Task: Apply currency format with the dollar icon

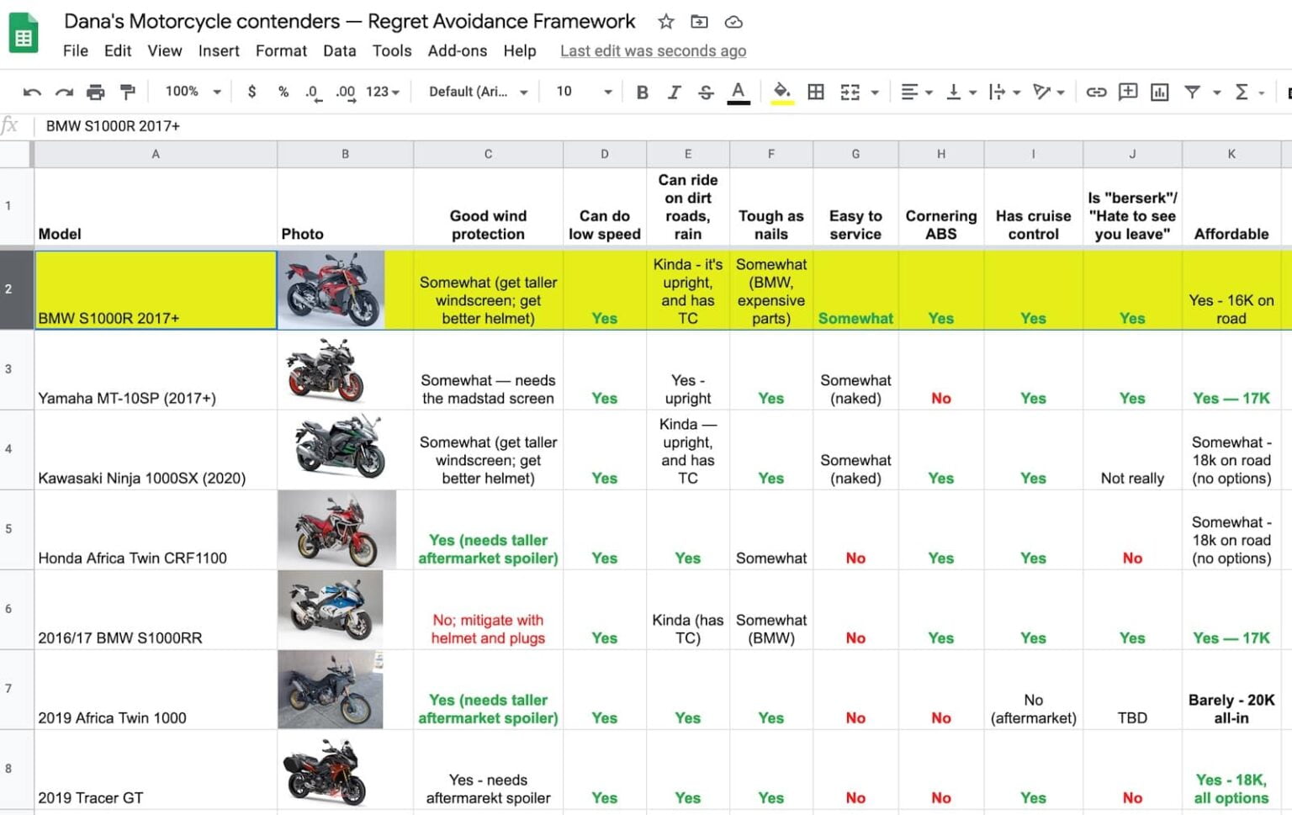Action: coord(252,92)
